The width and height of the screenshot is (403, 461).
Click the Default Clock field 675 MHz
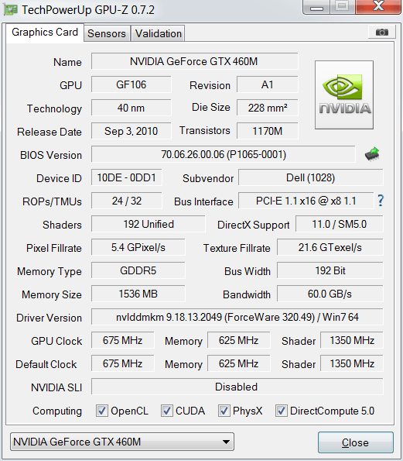(x=122, y=363)
